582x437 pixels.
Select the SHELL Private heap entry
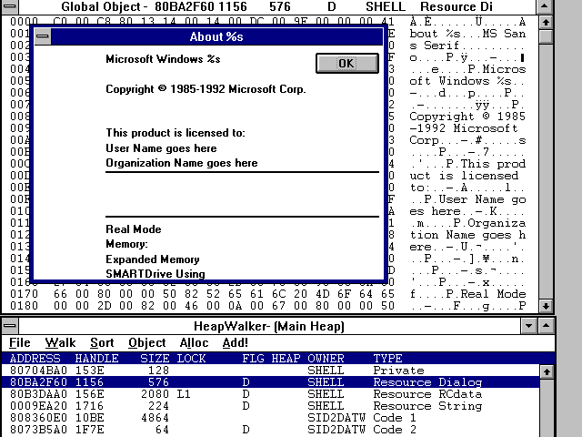click(273, 371)
